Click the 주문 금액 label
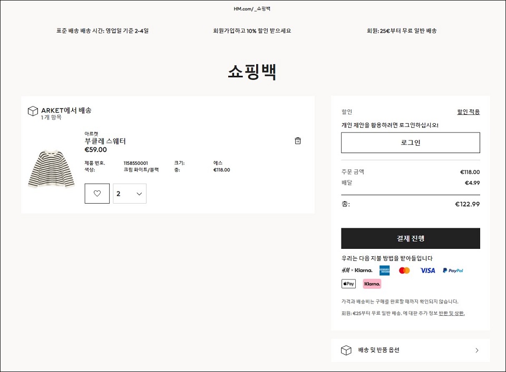This screenshot has width=506, height=372. (353, 172)
